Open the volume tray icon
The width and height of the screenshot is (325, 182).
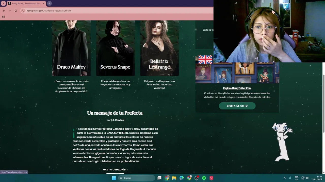[x=307, y=178]
